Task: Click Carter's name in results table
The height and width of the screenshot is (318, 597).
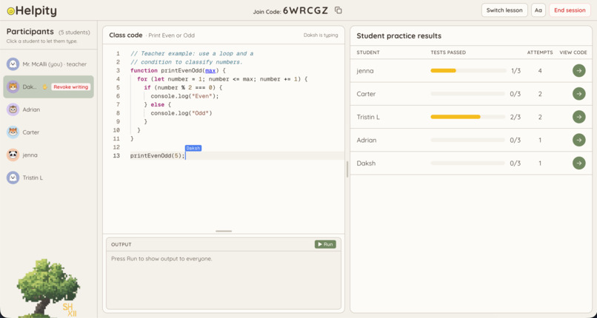Action: [x=366, y=94]
